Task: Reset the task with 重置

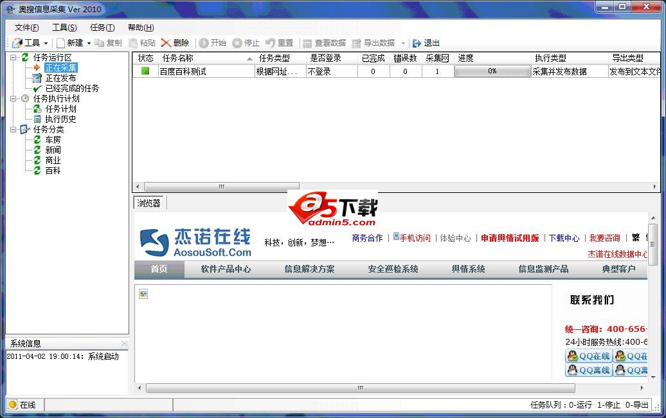Action: point(280,43)
